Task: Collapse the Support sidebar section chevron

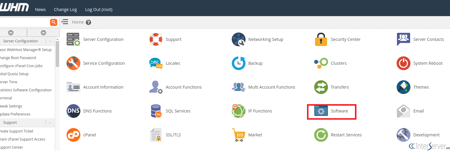Action: pyautogui.click(x=50, y=123)
